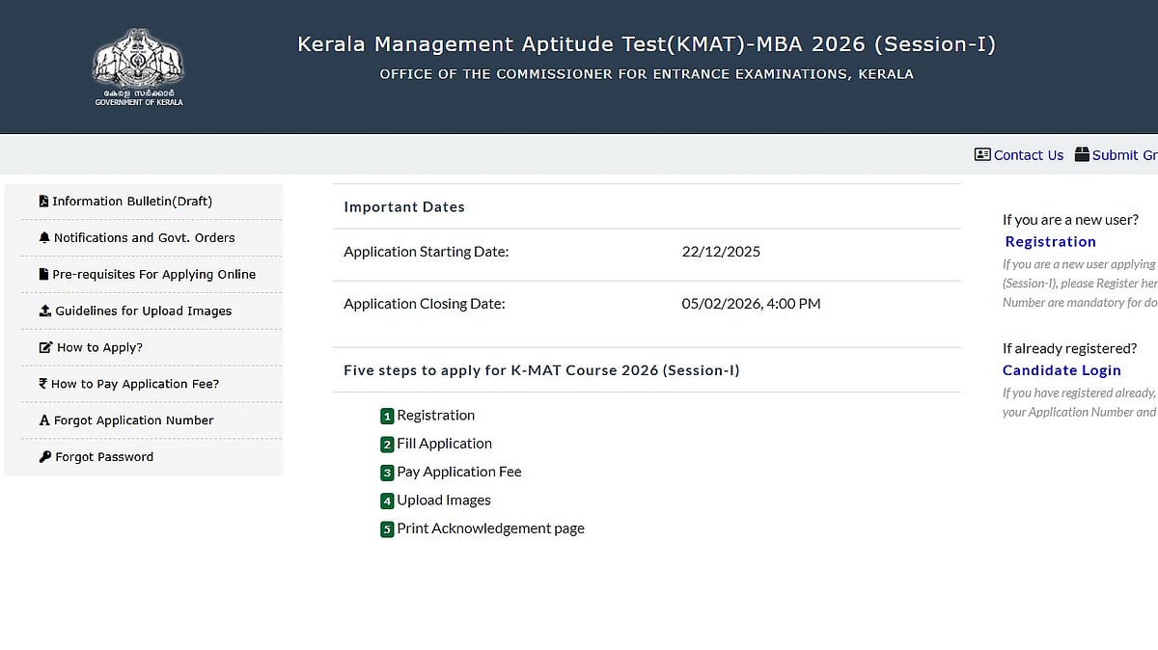Click the green step 1 Registration badge
1158x650 pixels.
click(x=386, y=415)
